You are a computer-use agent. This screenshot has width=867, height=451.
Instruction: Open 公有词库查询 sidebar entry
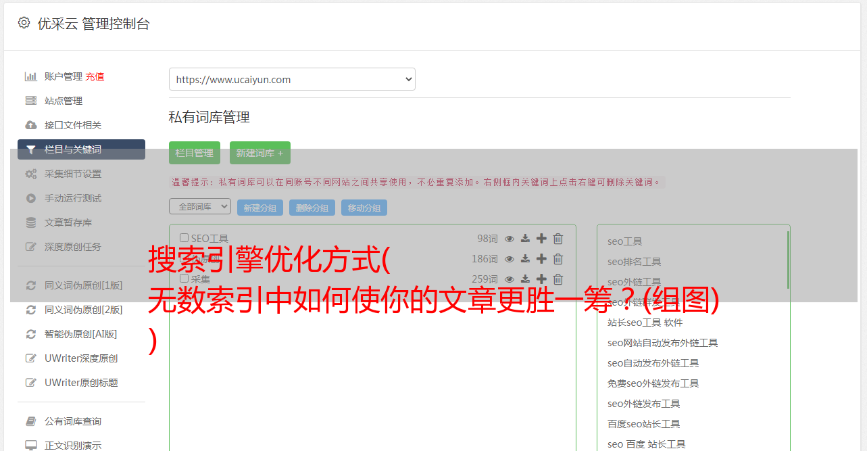pos(73,421)
